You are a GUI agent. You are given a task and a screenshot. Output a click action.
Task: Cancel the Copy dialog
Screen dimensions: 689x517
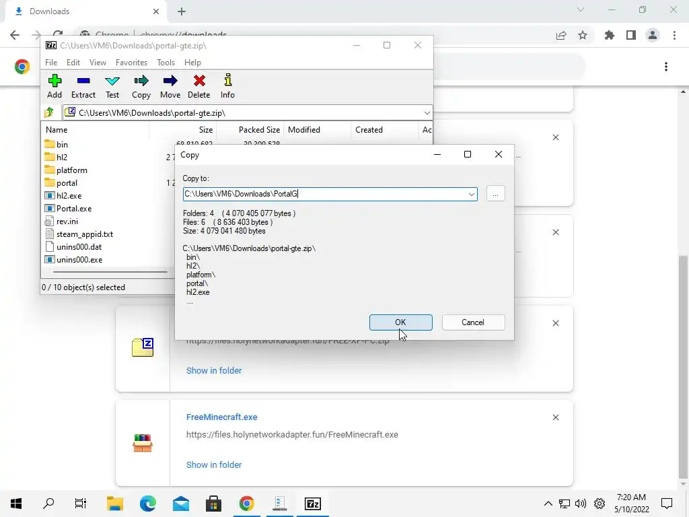[473, 322]
